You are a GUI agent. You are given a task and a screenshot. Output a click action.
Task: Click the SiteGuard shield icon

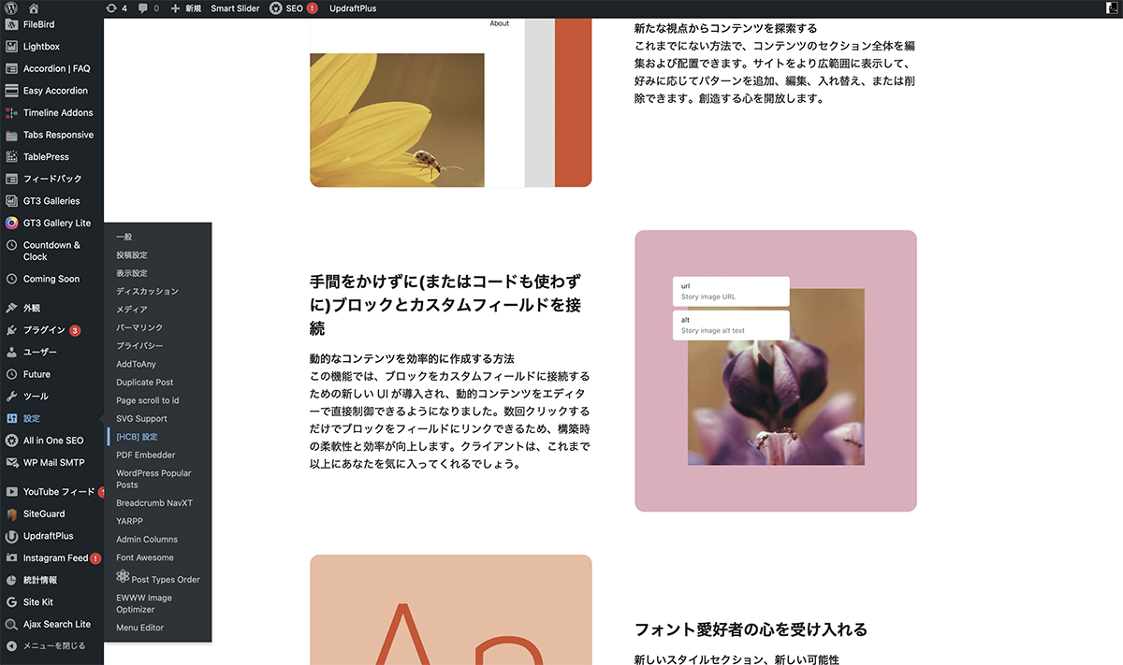11,514
